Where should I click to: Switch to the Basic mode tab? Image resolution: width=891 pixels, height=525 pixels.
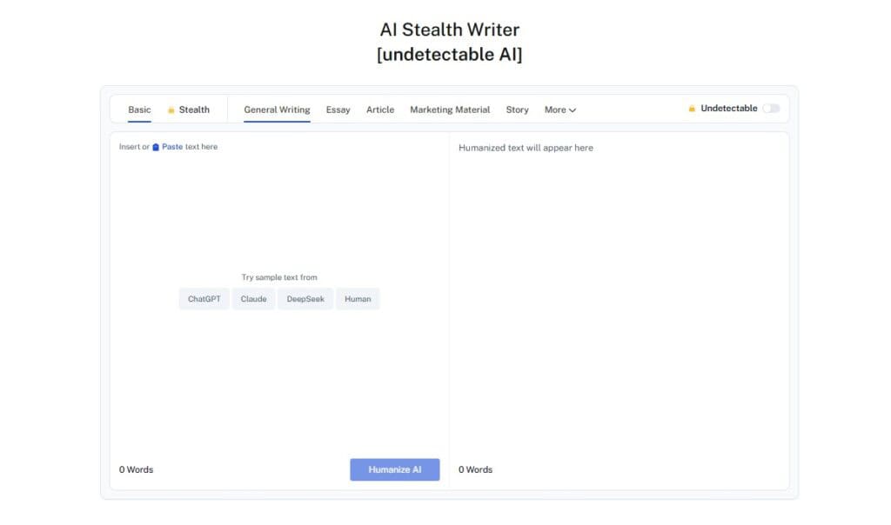coord(139,110)
